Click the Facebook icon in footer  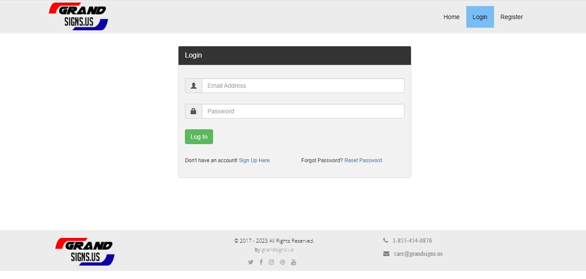tap(261, 262)
